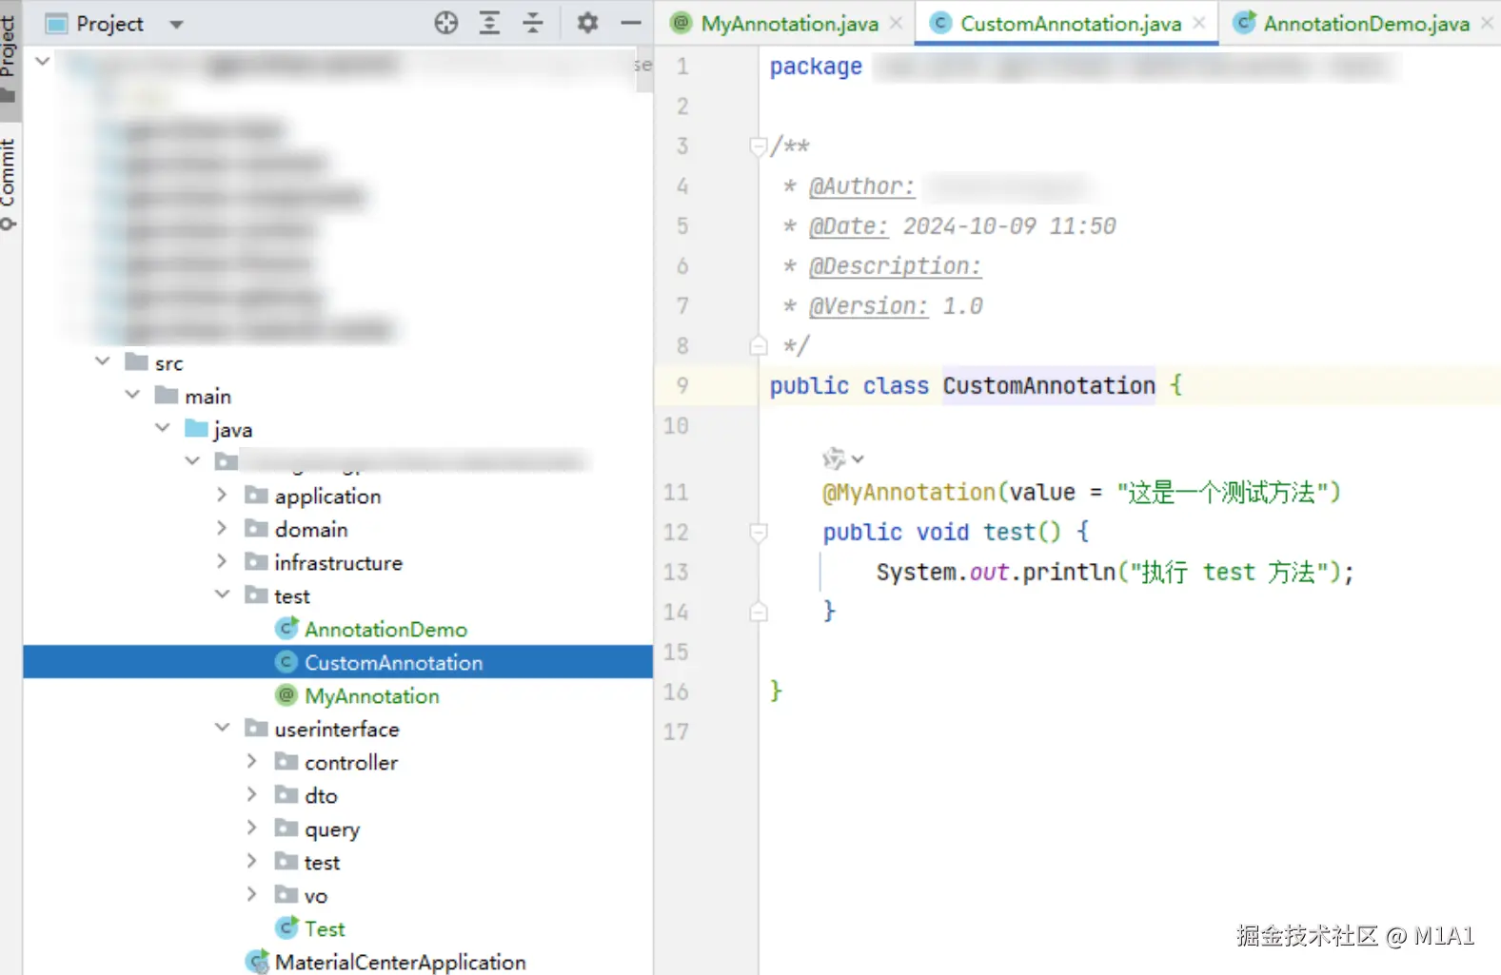The image size is (1501, 975).
Task: Select the Test class in tree
Action: [325, 928]
